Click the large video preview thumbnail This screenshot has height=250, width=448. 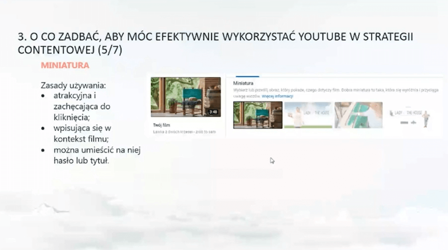pyautogui.click(x=186, y=97)
